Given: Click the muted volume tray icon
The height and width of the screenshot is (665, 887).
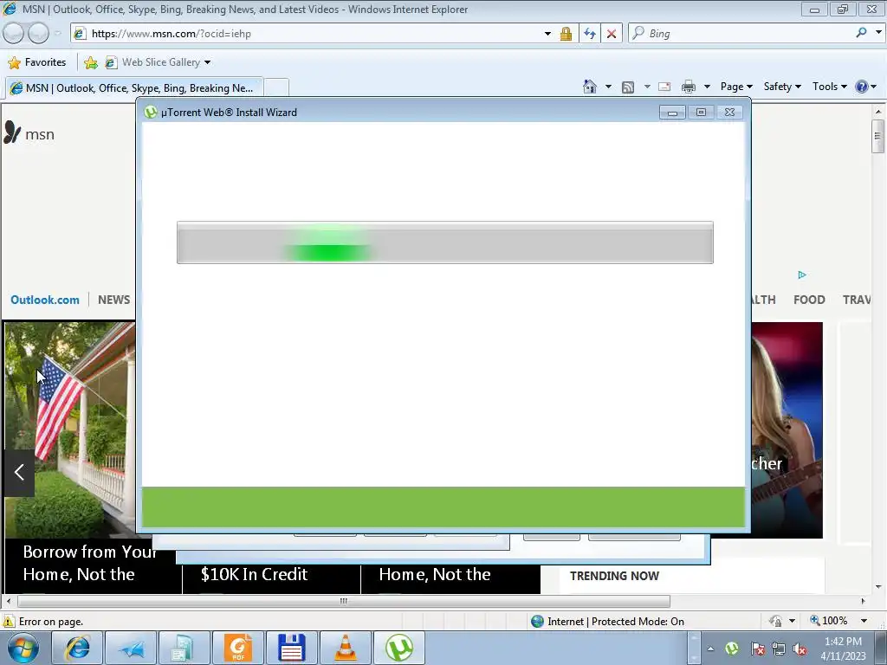Looking at the screenshot, I should 800,649.
